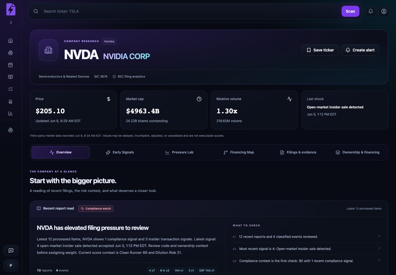This screenshot has height=275, width=396.
Task: Click the Save ticker button
Action: (x=320, y=50)
